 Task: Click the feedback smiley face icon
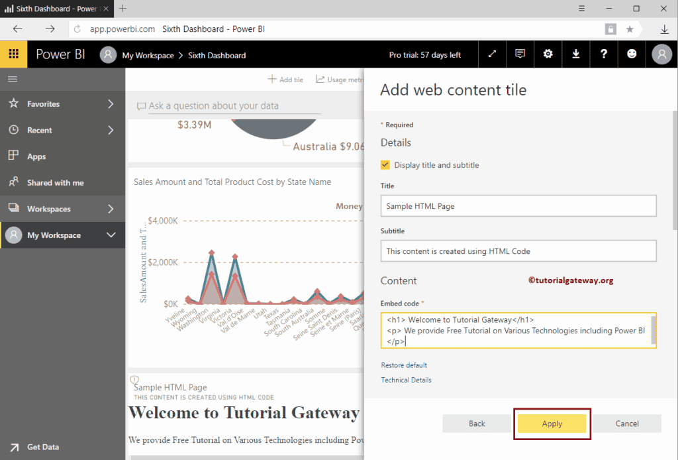632,54
